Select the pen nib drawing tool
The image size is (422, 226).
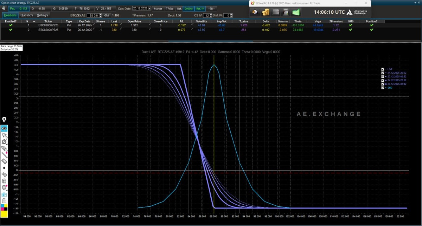(4, 120)
